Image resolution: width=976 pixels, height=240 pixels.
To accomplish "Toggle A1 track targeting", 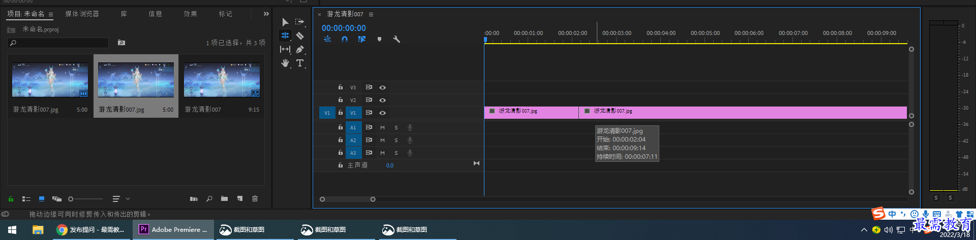I will click(353, 127).
